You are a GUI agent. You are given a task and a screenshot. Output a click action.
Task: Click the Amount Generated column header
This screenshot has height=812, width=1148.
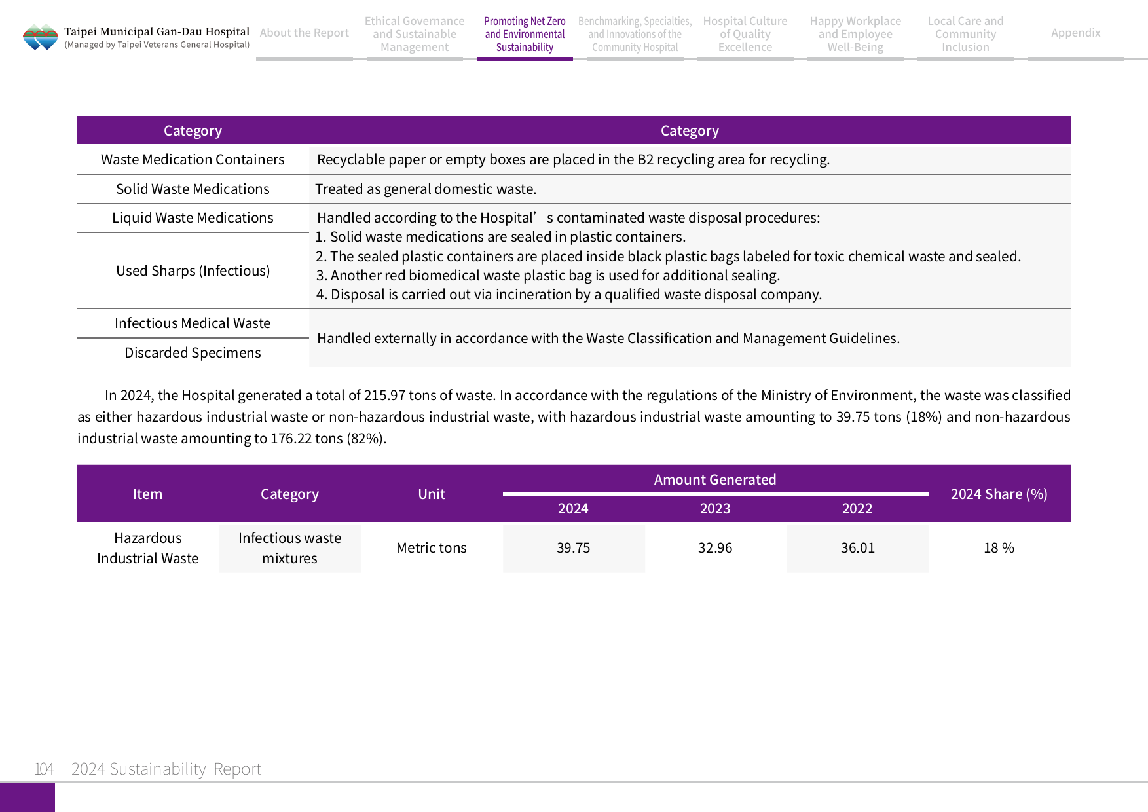tap(715, 479)
